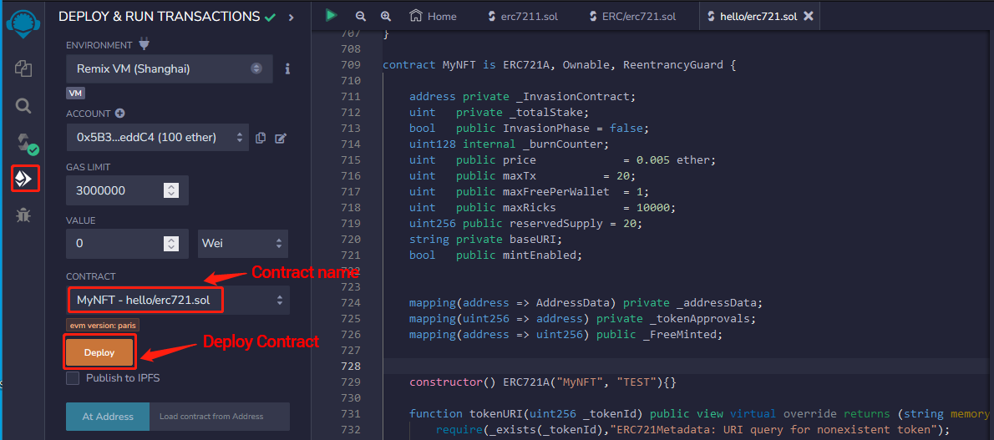Click line number 709 in the gutter
Screen dimensions: 994x440
pyautogui.click(x=351, y=64)
